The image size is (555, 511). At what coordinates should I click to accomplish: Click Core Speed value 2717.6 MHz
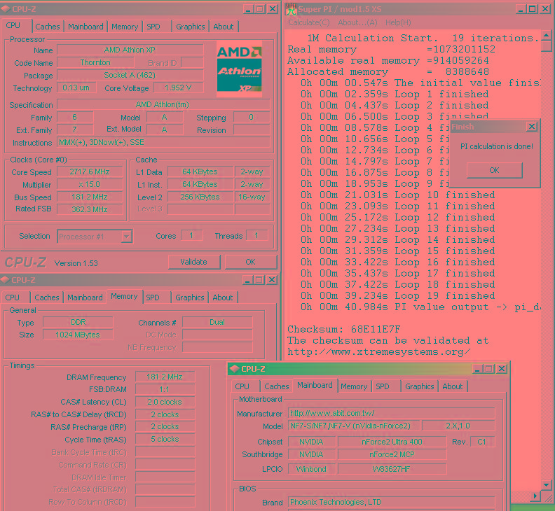click(x=90, y=172)
